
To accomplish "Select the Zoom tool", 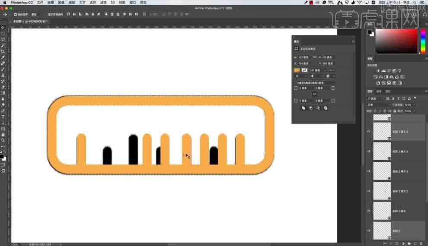I will [x=3, y=141].
